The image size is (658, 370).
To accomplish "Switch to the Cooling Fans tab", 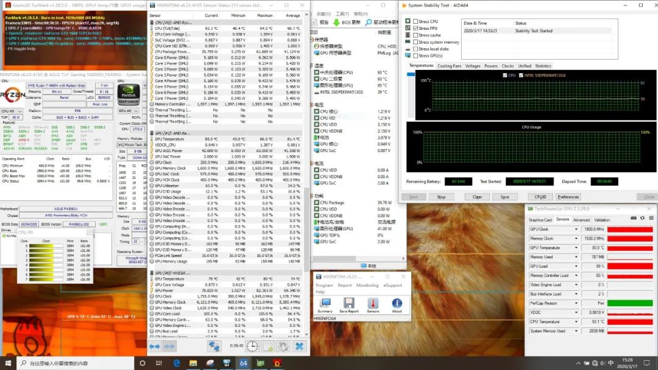I will 450,66.
